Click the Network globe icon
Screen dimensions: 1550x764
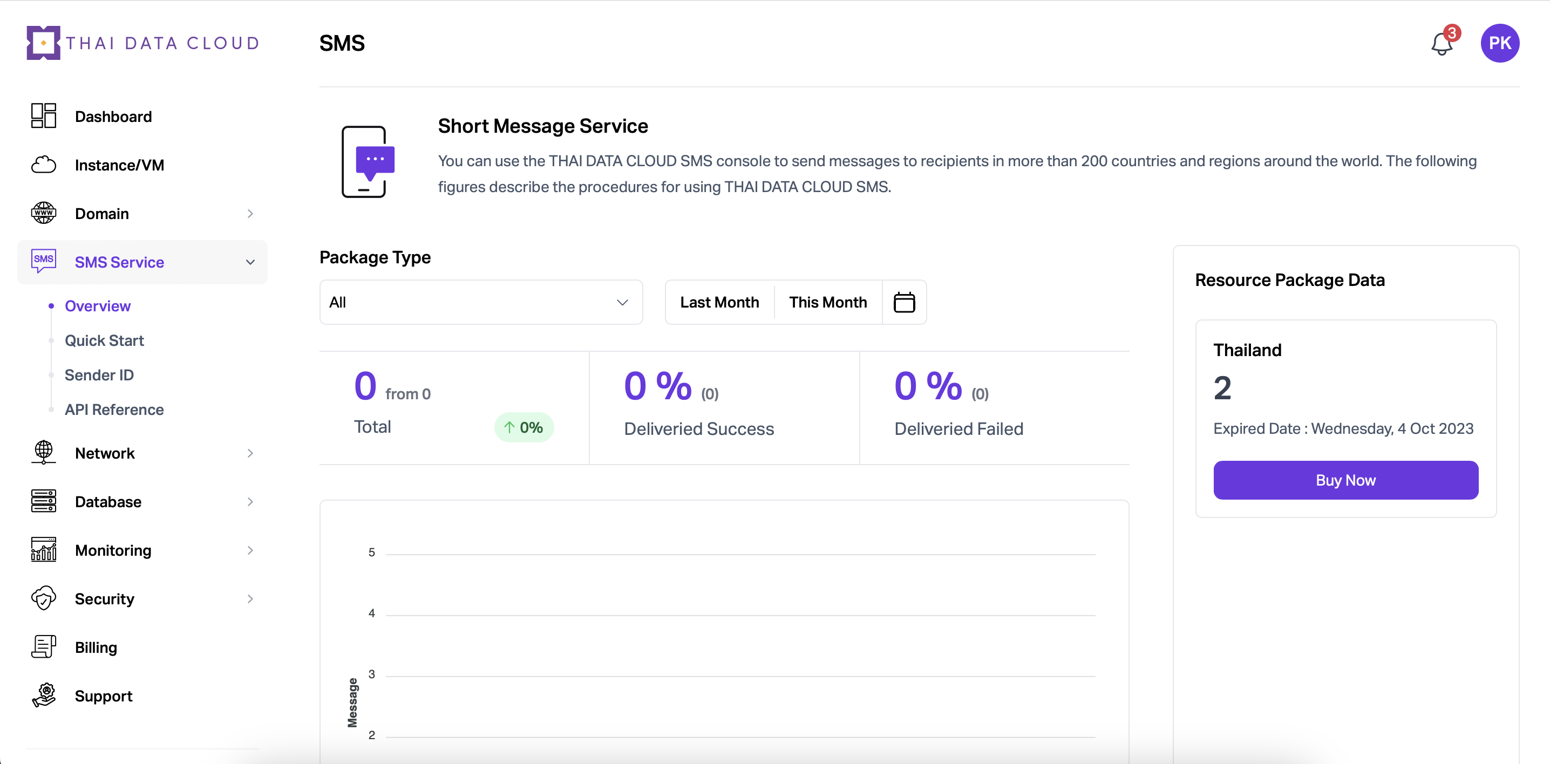pos(43,452)
